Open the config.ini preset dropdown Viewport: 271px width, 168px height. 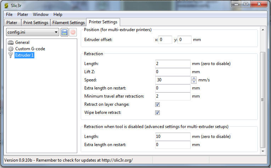pos(33,33)
